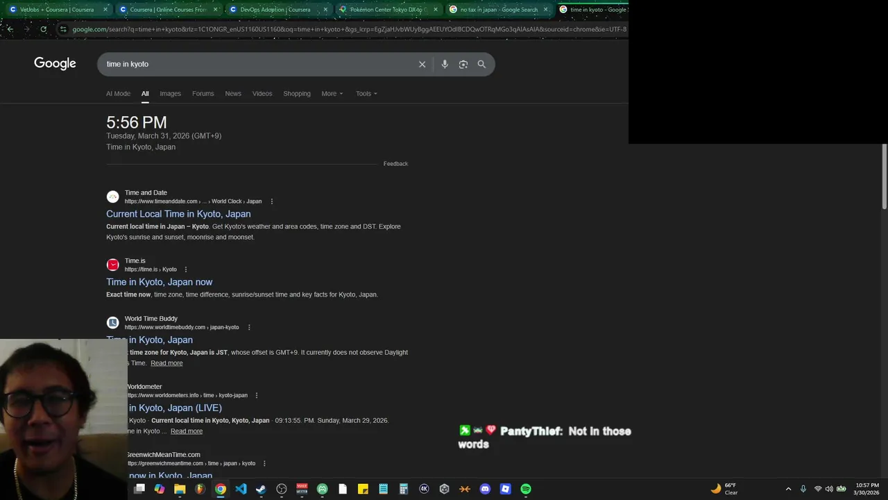Open Google Lens image search icon
Image resolution: width=888 pixels, height=500 pixels.
coord(463,64)
